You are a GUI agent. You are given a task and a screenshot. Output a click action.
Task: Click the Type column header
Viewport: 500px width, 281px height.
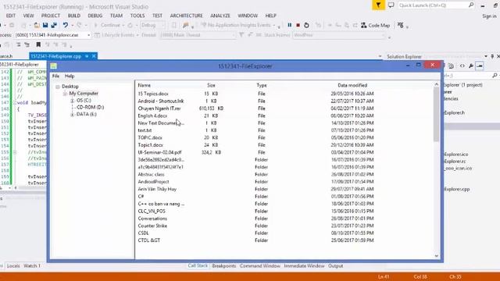point(262,85)
